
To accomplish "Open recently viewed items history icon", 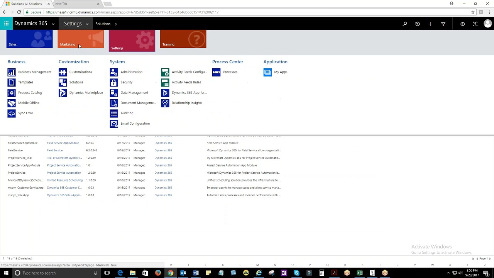I will click(x=417, y=24).
